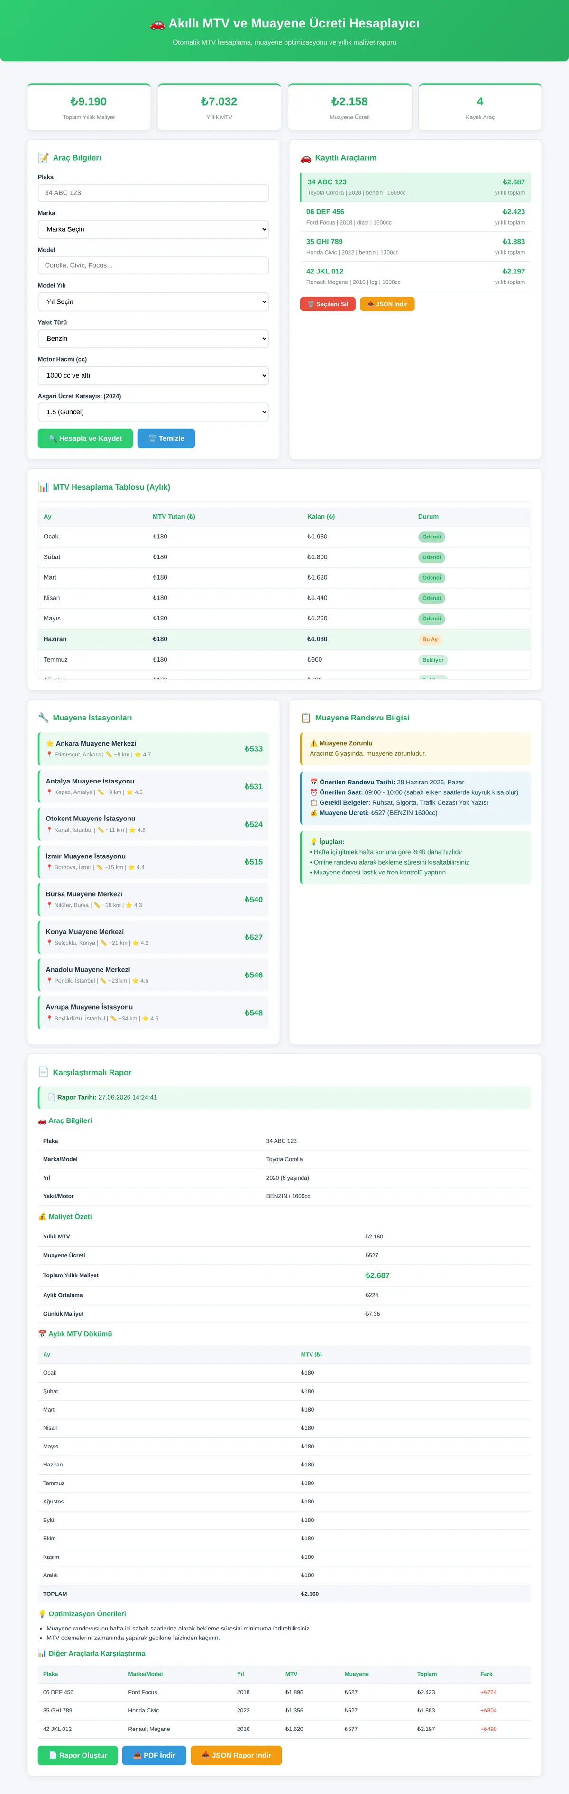Screen dimensions: 569x1794
Task: Pick the 42 JKL 012 Renault Megane vehicle
Action: click(x=416, y=276)
